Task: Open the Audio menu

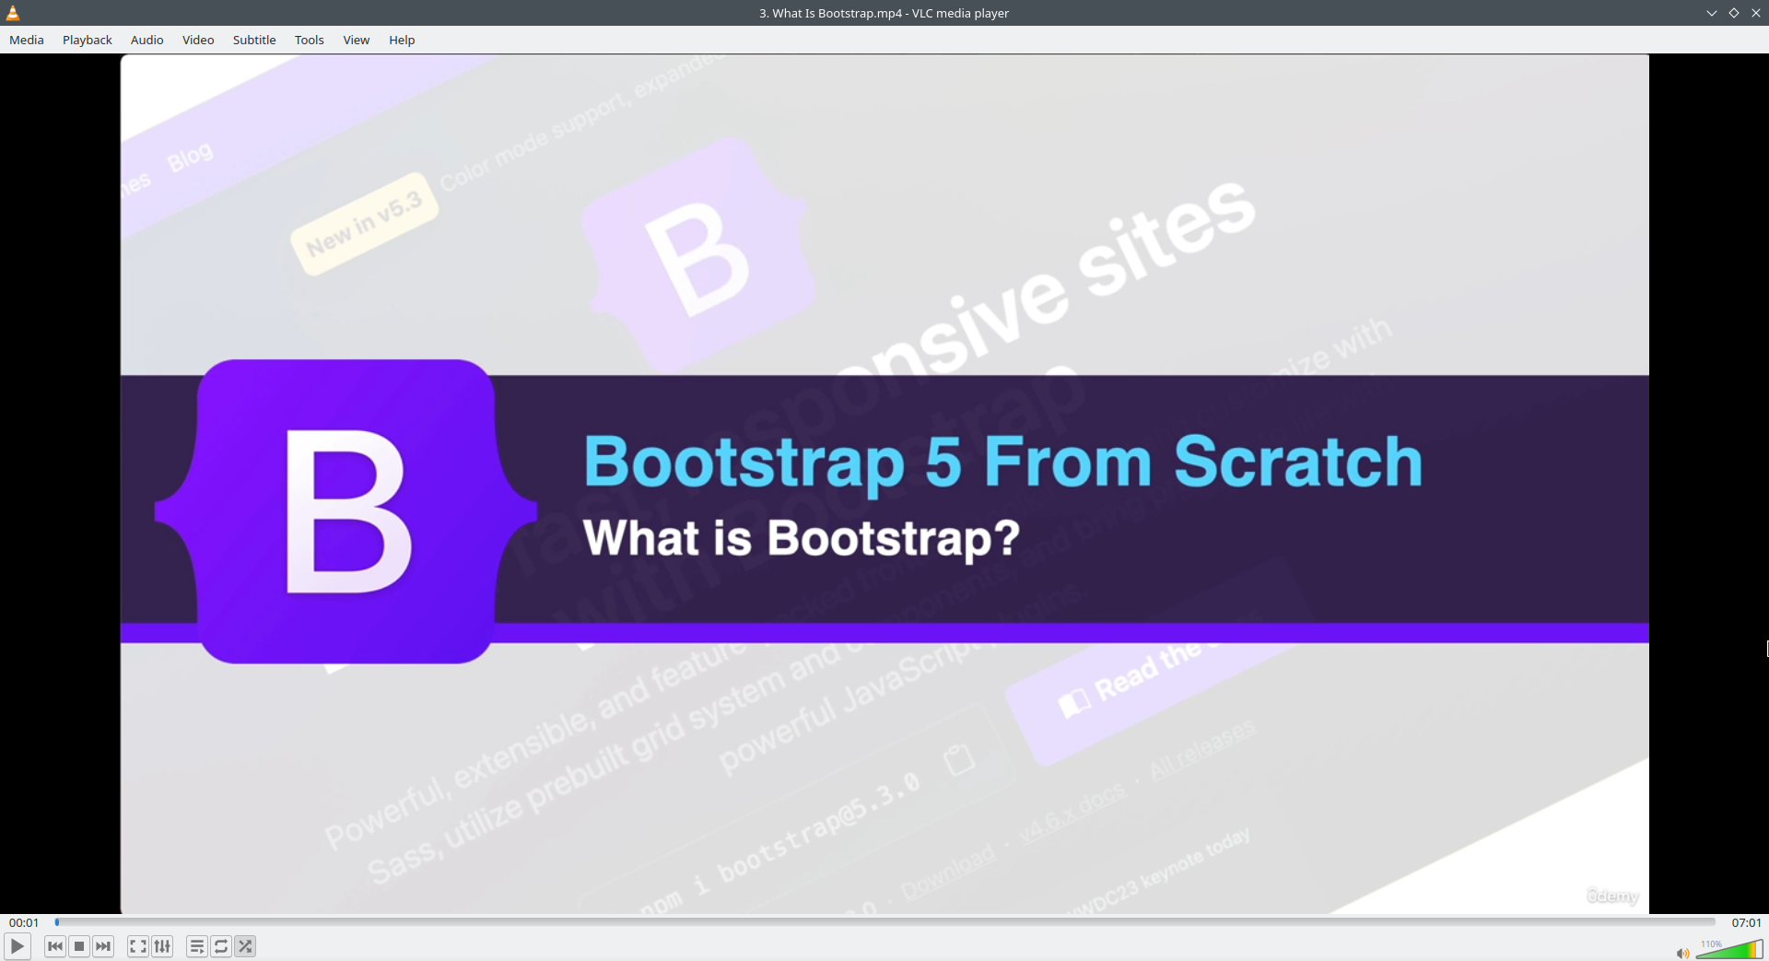Action: (x=146, y=40)
